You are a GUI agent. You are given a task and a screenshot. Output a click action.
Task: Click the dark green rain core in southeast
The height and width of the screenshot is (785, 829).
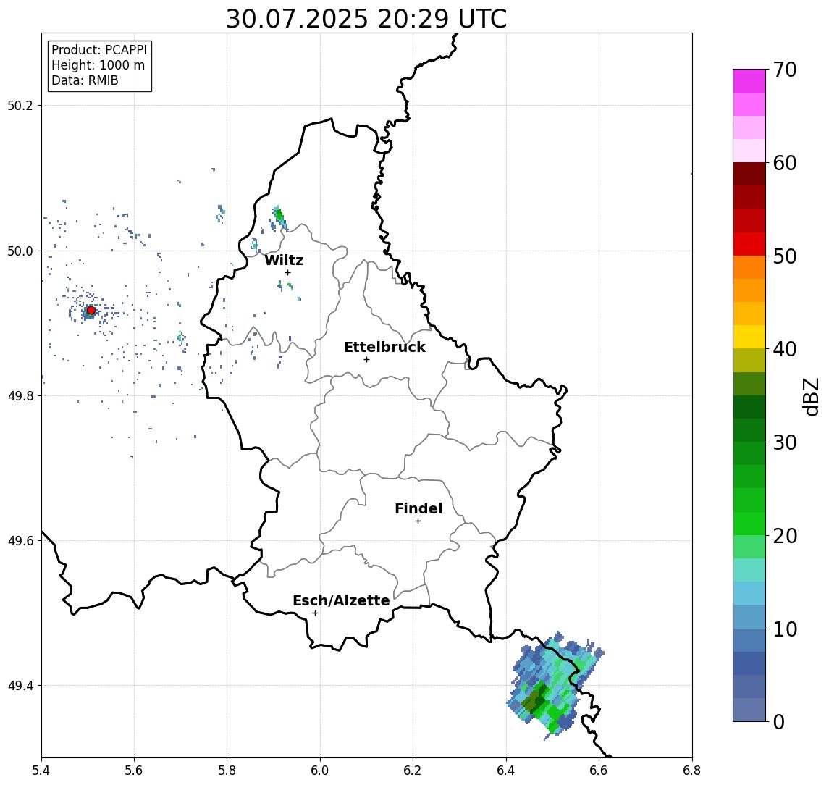[x=536, y=699]
